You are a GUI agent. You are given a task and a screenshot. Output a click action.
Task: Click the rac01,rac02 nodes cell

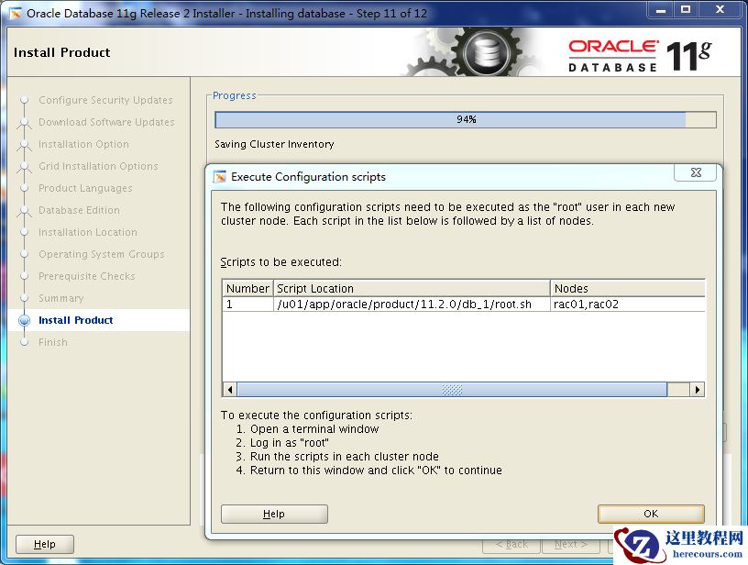coord(628,304)
